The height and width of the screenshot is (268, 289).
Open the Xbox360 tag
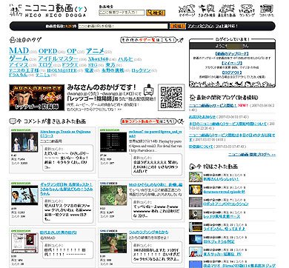tap(99, 59)
